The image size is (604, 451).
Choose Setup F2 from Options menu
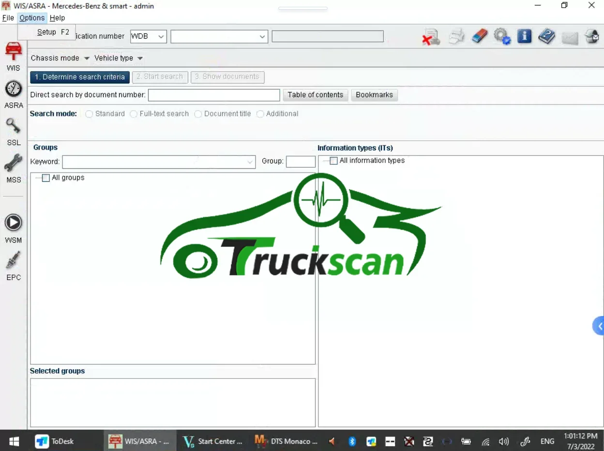pyautogui.click(x=53, y=32)
